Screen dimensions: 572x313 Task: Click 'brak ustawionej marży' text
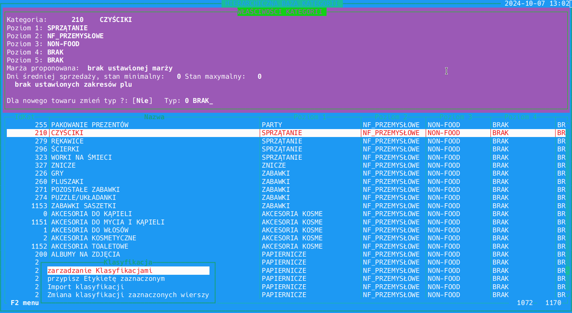pyautogui.click(x=130, y=68)
